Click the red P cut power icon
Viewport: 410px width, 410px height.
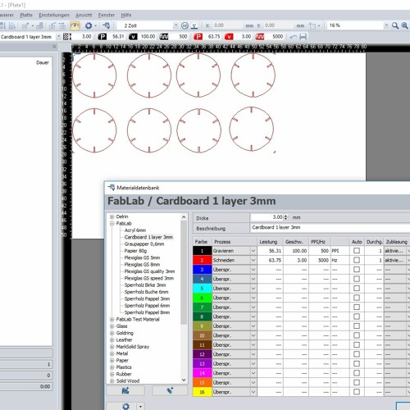coord(198,37)
